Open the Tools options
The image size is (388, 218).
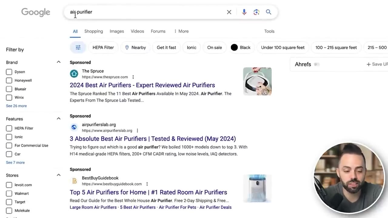click(x=269, y=31)
